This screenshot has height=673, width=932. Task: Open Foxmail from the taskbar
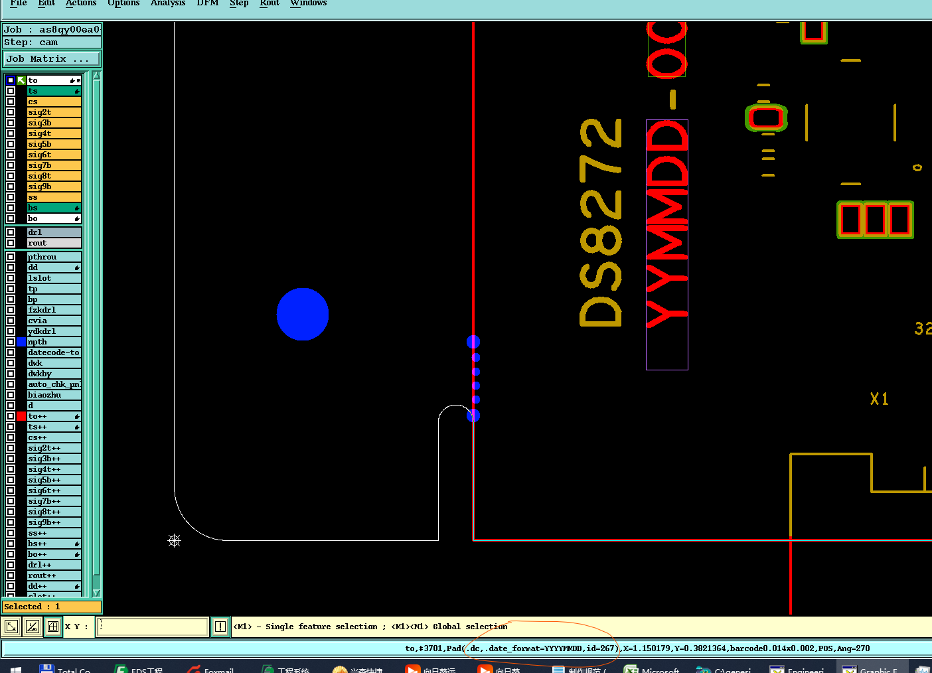tap(211, 669)
